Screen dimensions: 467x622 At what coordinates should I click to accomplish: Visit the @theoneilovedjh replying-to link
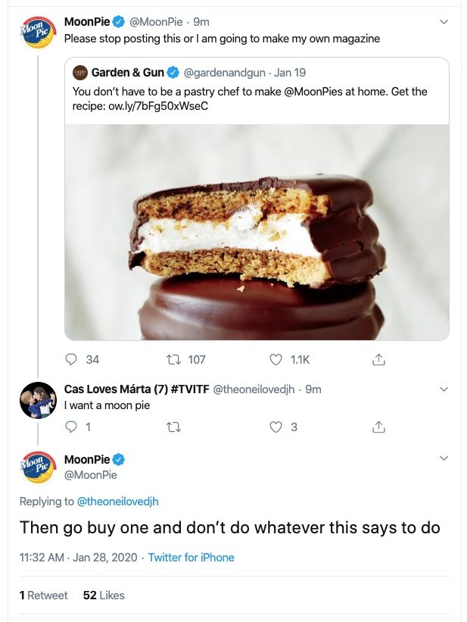117,502
